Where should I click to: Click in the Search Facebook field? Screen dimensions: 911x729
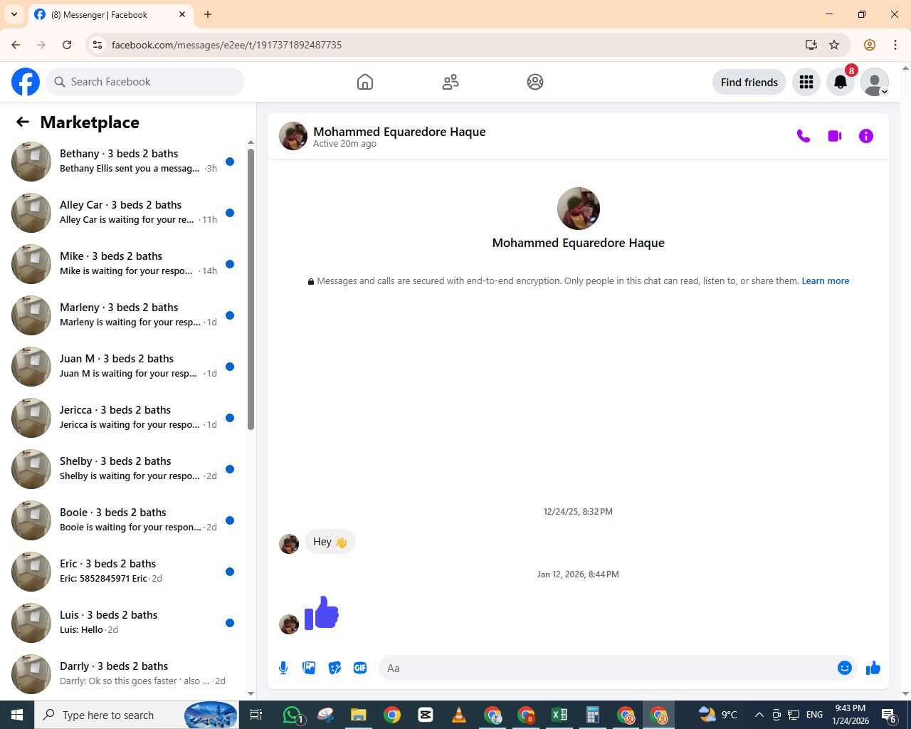point(146,82)
